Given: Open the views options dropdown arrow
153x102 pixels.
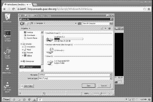Looking at the screenshot, I should (x=106, y=28).
